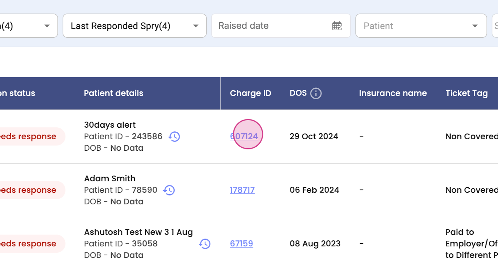Viewport: 498px width, 264px height.
Task: Expand the Last Responded Spry(4) dropdown
Action: point(196,26)
